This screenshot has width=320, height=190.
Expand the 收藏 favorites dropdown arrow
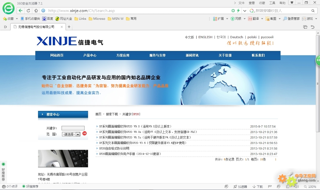click(17, 18)
